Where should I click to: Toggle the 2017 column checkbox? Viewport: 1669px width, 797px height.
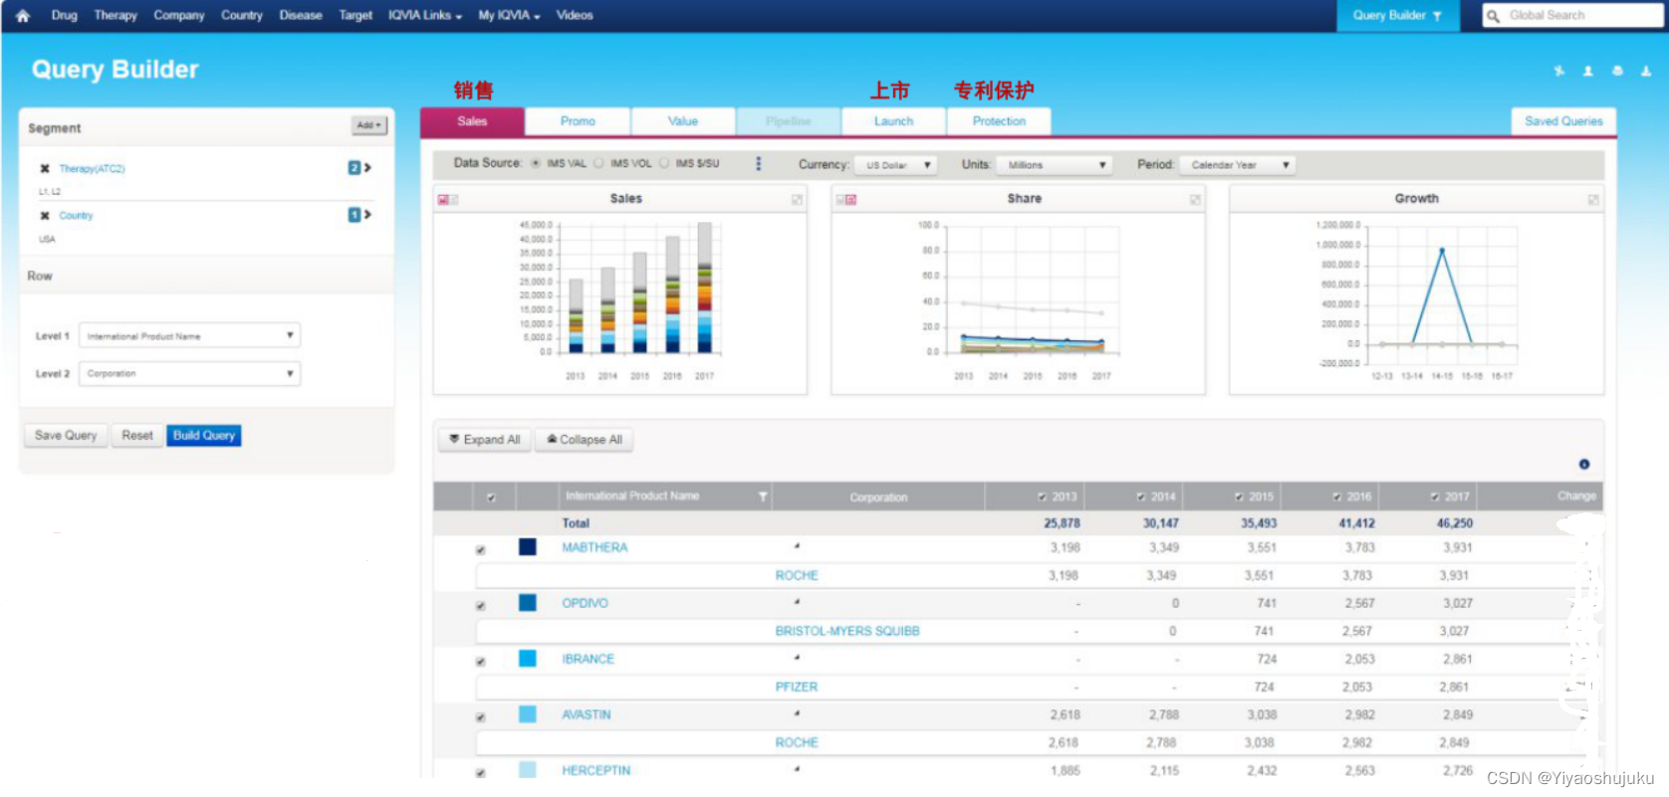point(1435,497)
